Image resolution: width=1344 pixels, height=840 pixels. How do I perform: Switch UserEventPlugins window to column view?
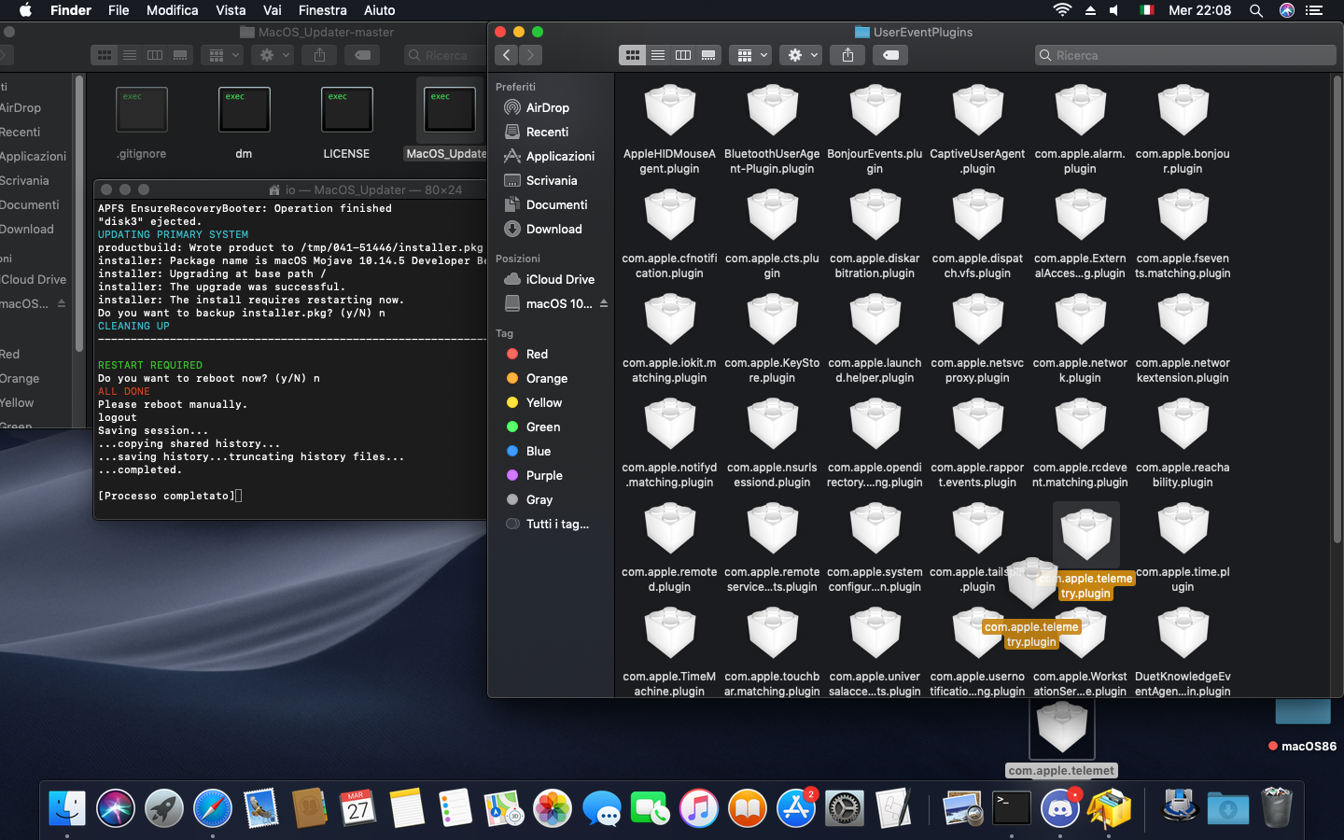683,55
